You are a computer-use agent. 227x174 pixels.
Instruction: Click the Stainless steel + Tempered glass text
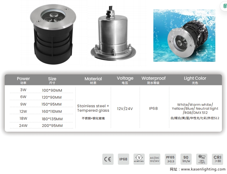pyautogui.click(x=93, y=108)
